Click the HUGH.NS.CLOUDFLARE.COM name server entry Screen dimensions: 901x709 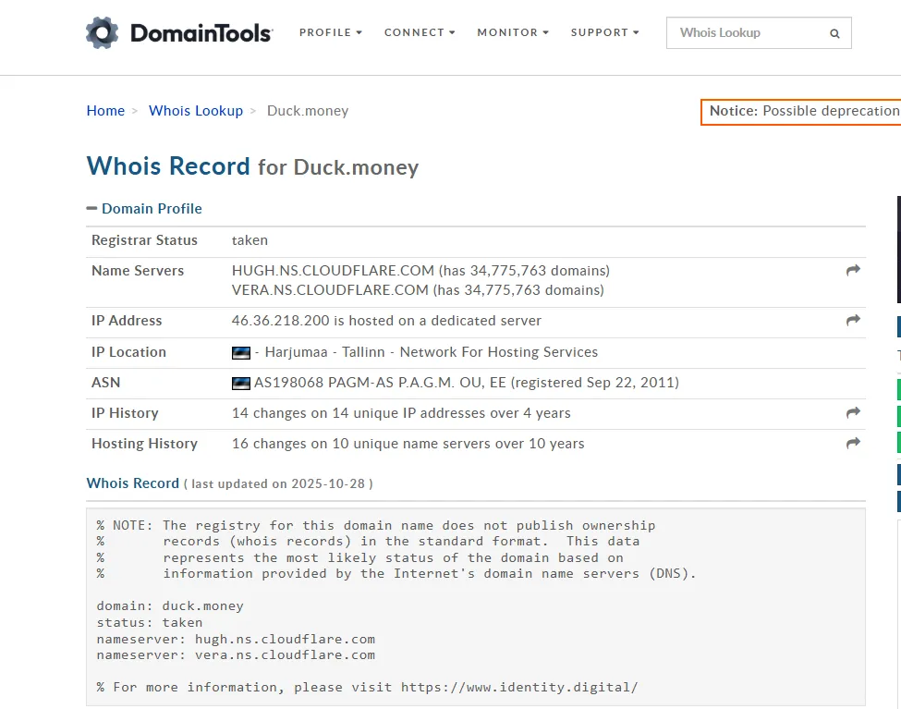(420, 270)
